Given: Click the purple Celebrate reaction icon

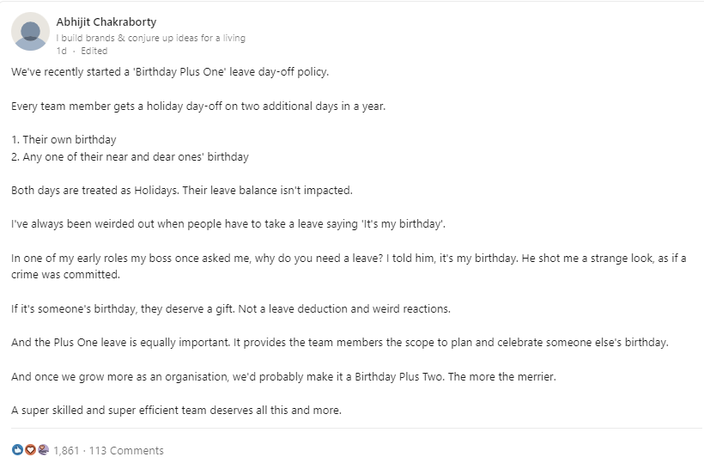Looking at the screenshot, I should click(43, 450).
